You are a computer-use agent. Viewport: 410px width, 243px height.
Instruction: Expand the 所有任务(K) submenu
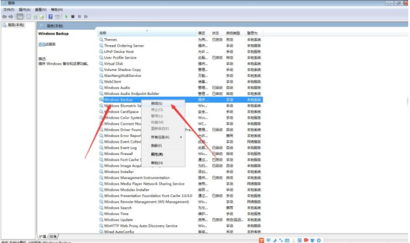coord(159,137)
